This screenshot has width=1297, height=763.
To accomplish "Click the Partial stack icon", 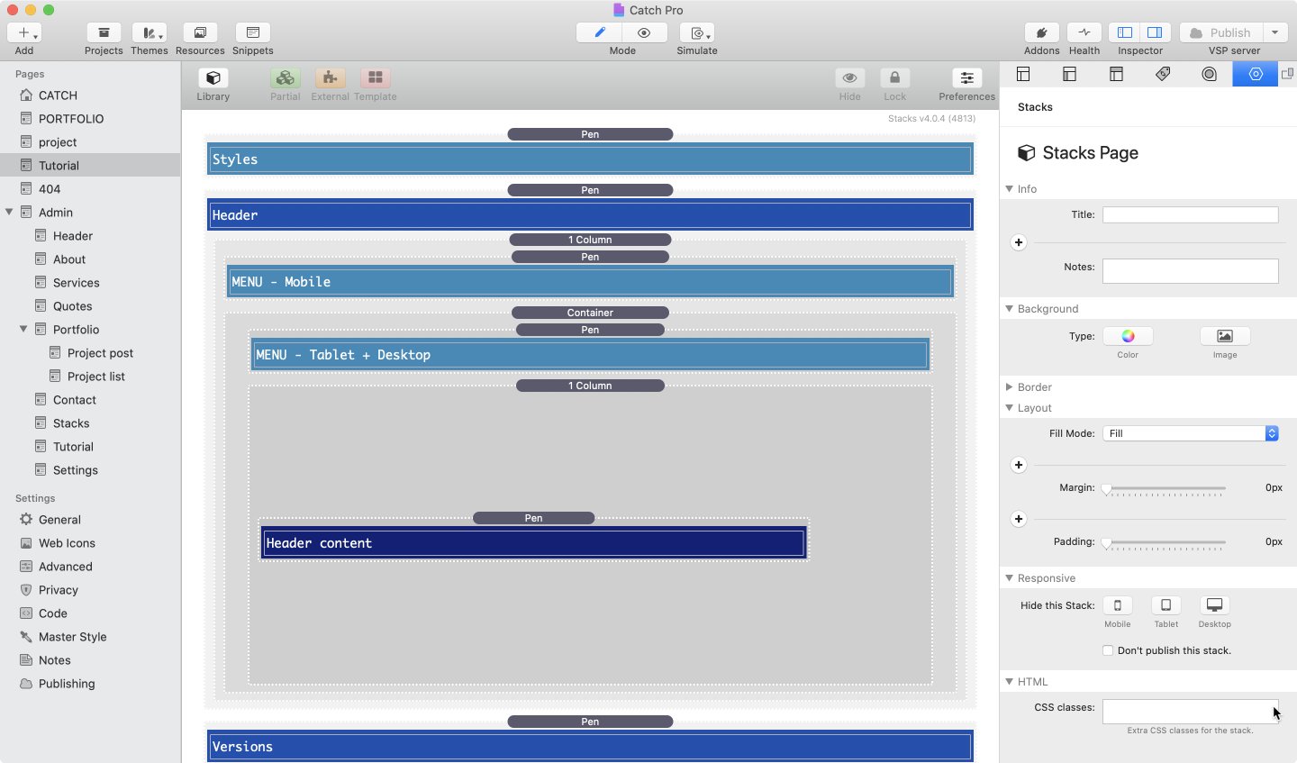I will 285,78.
